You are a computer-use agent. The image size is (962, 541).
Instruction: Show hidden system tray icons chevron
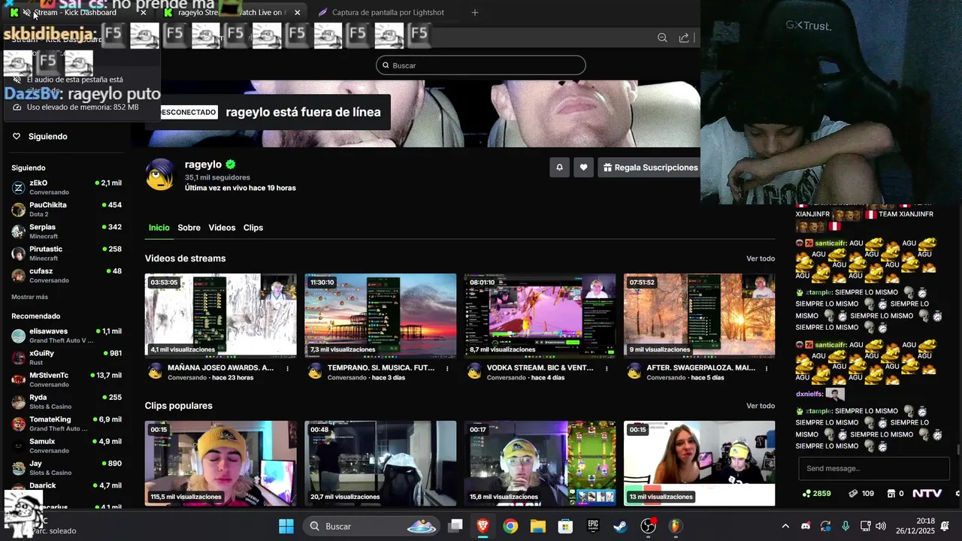[785, 526]
